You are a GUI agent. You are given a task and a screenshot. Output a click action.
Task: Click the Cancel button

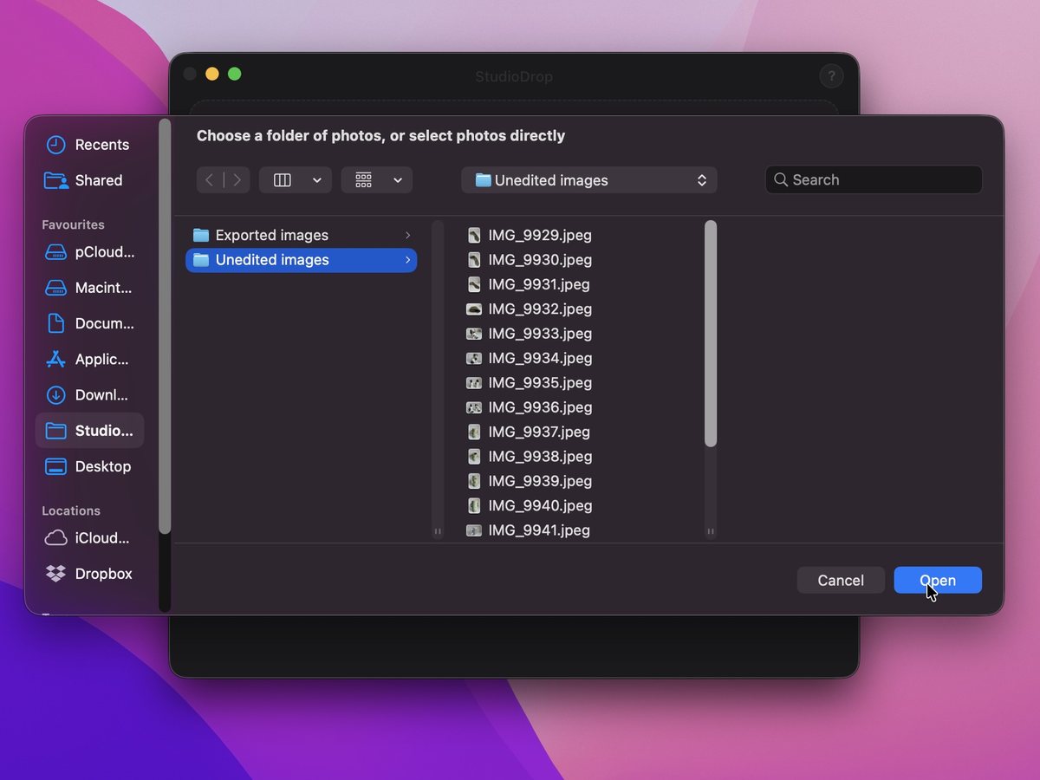pyautogui.click(x=841, y=581)
